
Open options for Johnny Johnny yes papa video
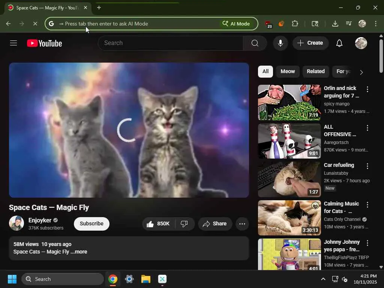367,243
